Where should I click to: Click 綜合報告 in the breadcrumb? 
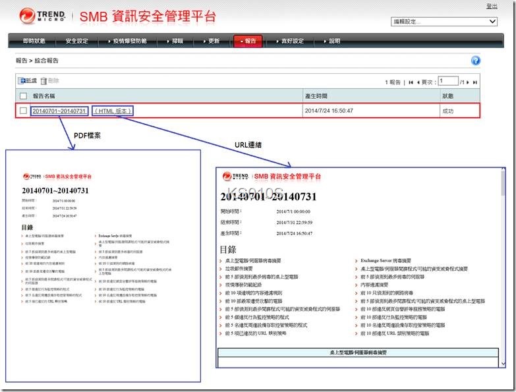coord(46,61)
